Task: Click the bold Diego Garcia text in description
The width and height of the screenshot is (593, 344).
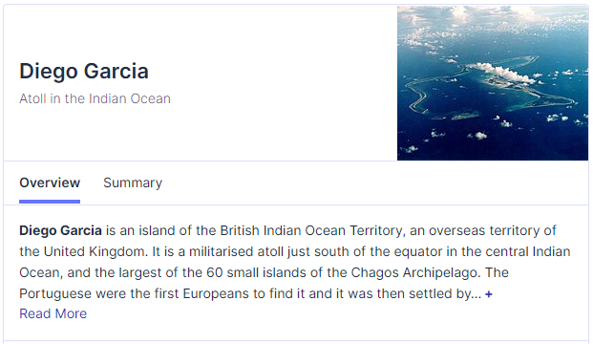Action: tap(60, 230)
